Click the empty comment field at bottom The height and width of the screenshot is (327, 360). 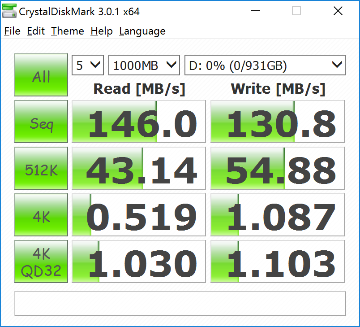pyautogui.click(x=180, y=304)
